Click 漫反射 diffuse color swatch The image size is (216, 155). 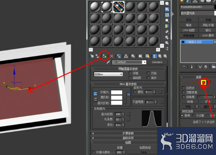coord(117,97)
